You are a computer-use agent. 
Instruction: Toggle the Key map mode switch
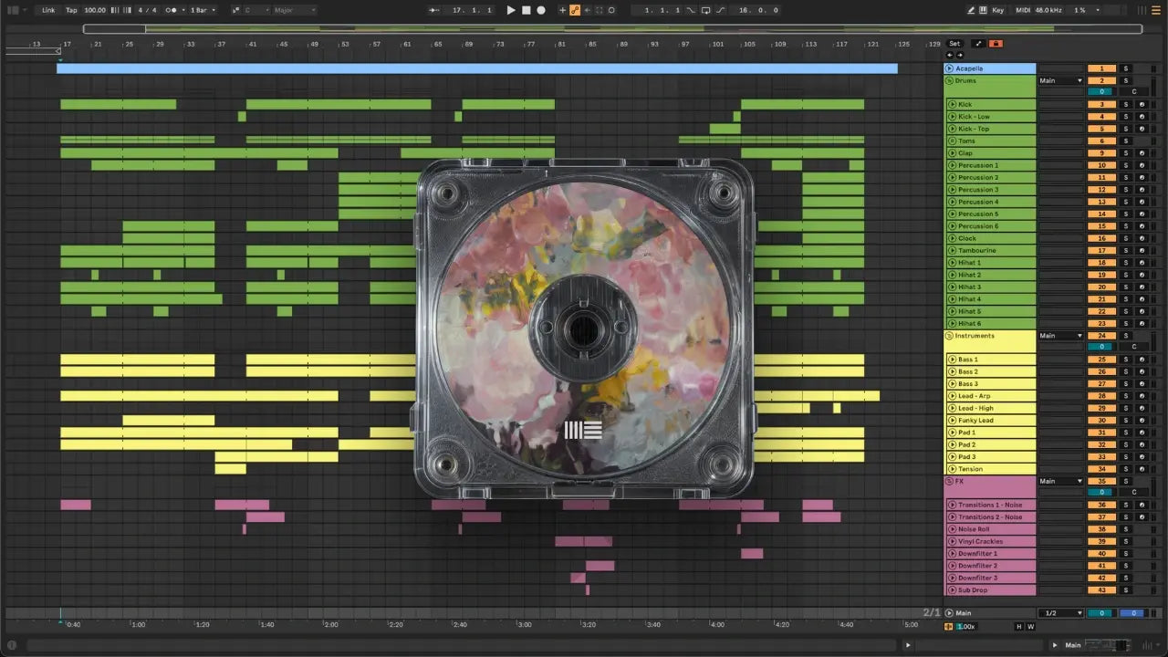pyautogui.click(x=997, y=10)
